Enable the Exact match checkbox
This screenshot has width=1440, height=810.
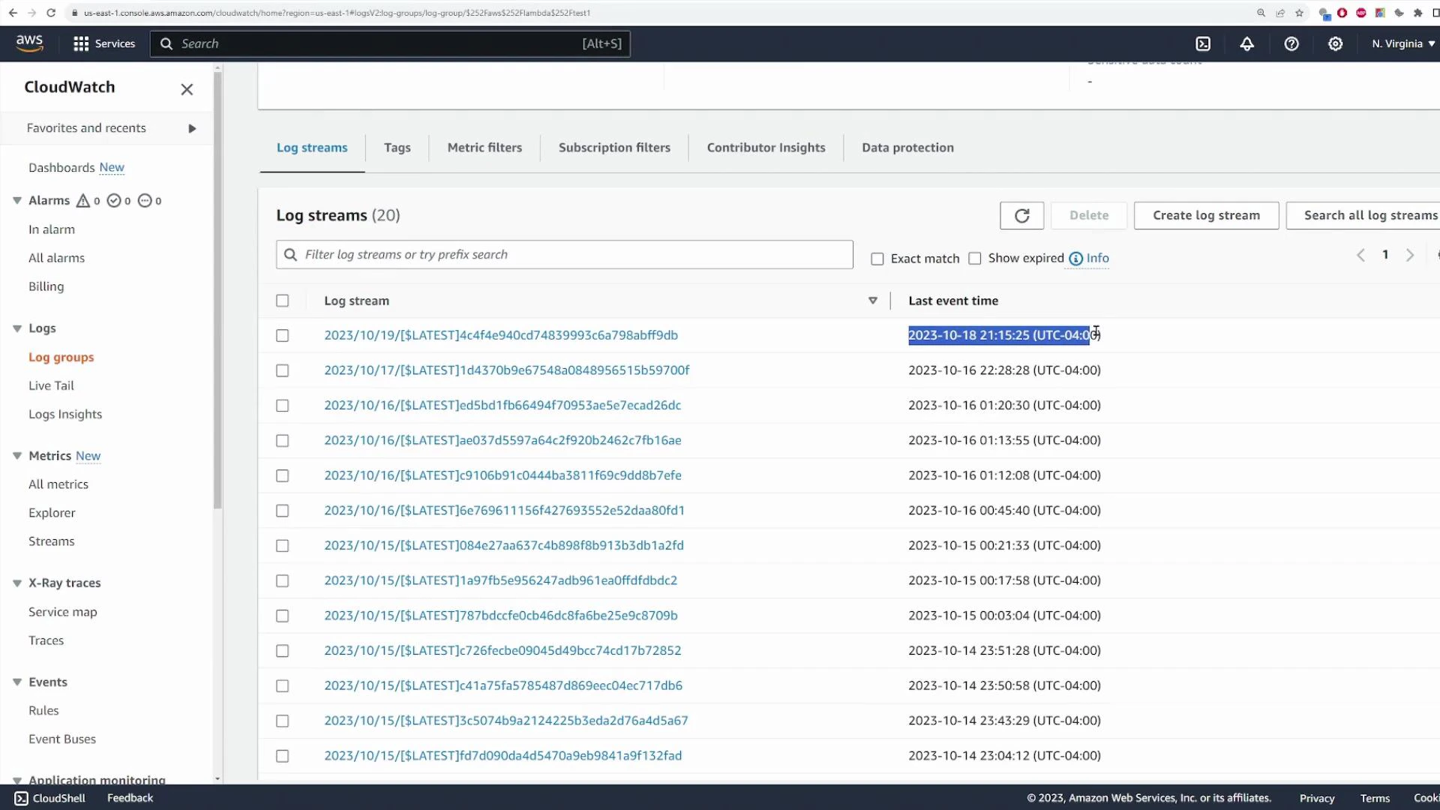877,258
